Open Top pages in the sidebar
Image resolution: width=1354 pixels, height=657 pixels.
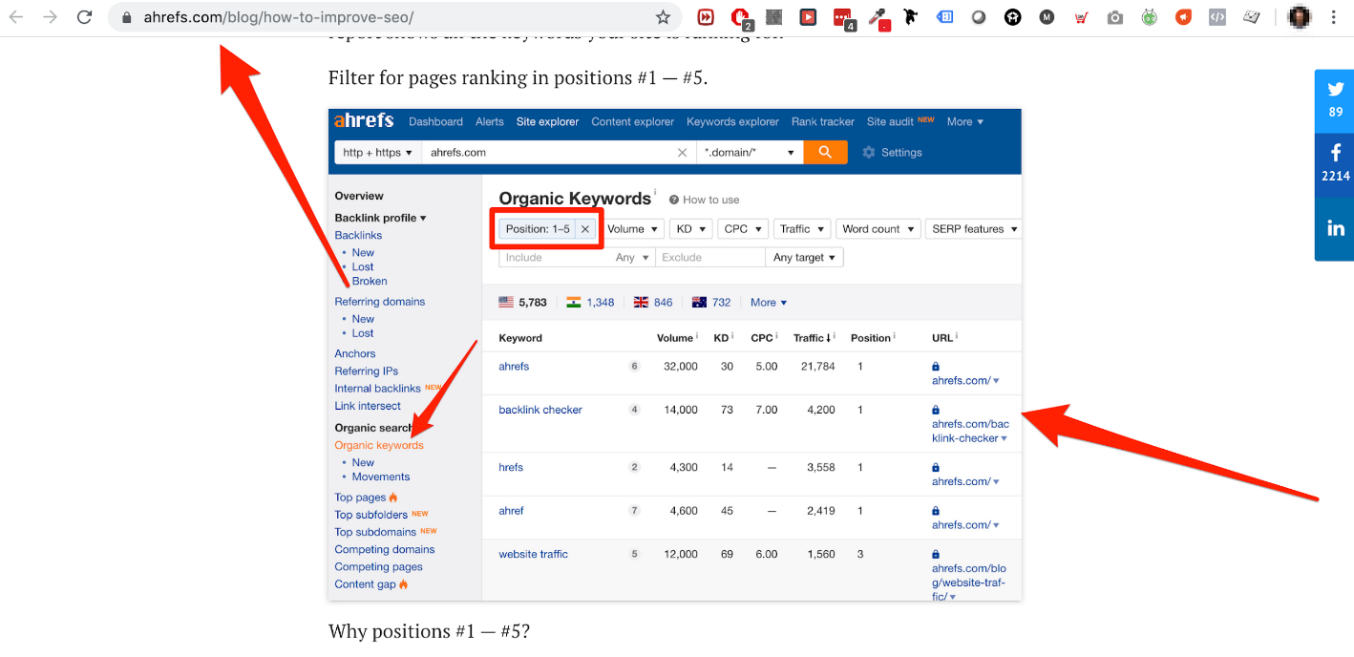pos(360,498)
